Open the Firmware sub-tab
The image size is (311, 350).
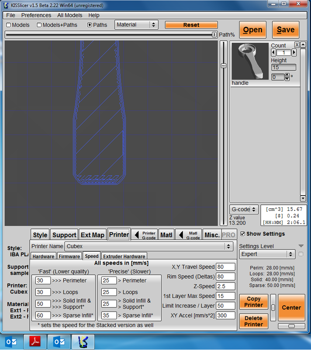click(69, 256)
